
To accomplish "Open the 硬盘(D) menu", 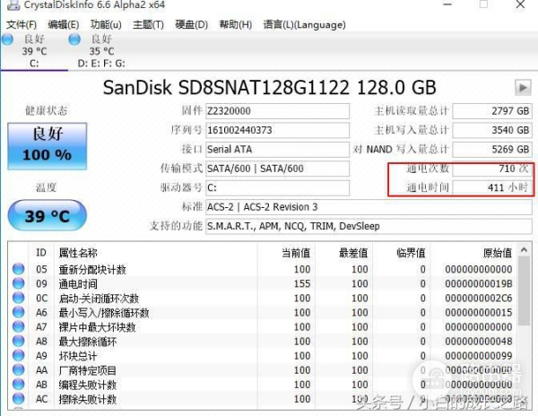I will coord(190,24).
